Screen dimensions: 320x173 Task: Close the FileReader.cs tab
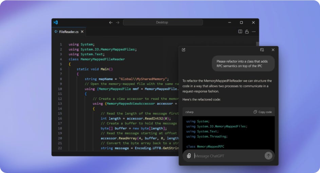pyautogui.click(x=82, y=31)
